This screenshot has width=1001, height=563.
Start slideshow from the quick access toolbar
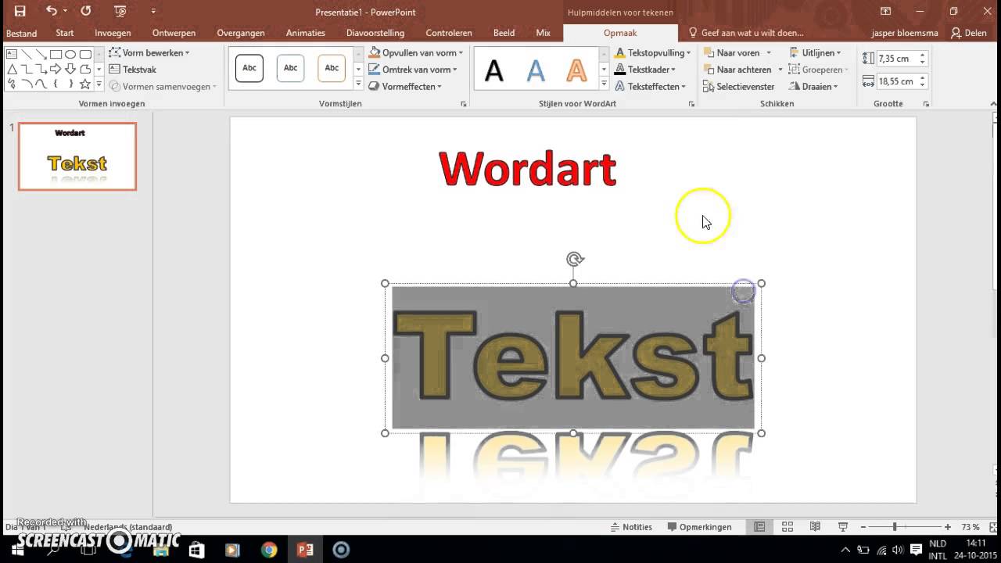click(120, 11)
